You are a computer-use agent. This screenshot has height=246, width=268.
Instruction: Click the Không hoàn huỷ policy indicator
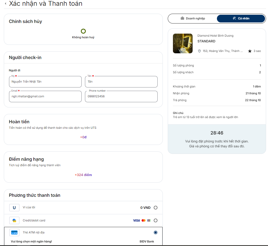click(x=83, y=31)
